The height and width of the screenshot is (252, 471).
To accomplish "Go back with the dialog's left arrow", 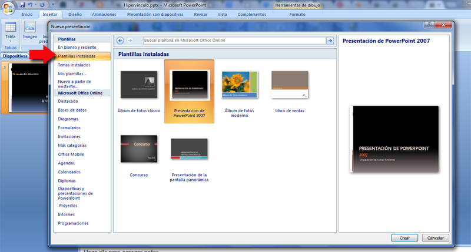I will tap(120, 41).
